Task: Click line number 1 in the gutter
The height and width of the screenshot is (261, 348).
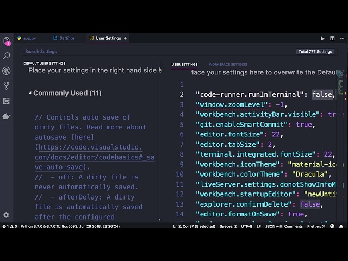Action: pyautogui.click(x=182, y=85)
